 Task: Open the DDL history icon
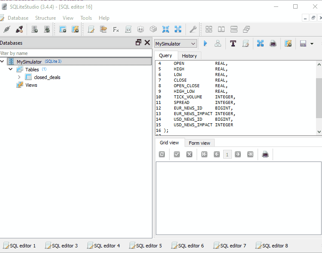click(103, 29)
